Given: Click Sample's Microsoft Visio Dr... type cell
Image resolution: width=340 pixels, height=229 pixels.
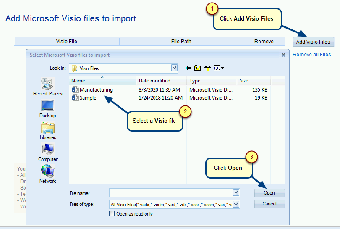Looking at the screenshot, I should 211,97.
